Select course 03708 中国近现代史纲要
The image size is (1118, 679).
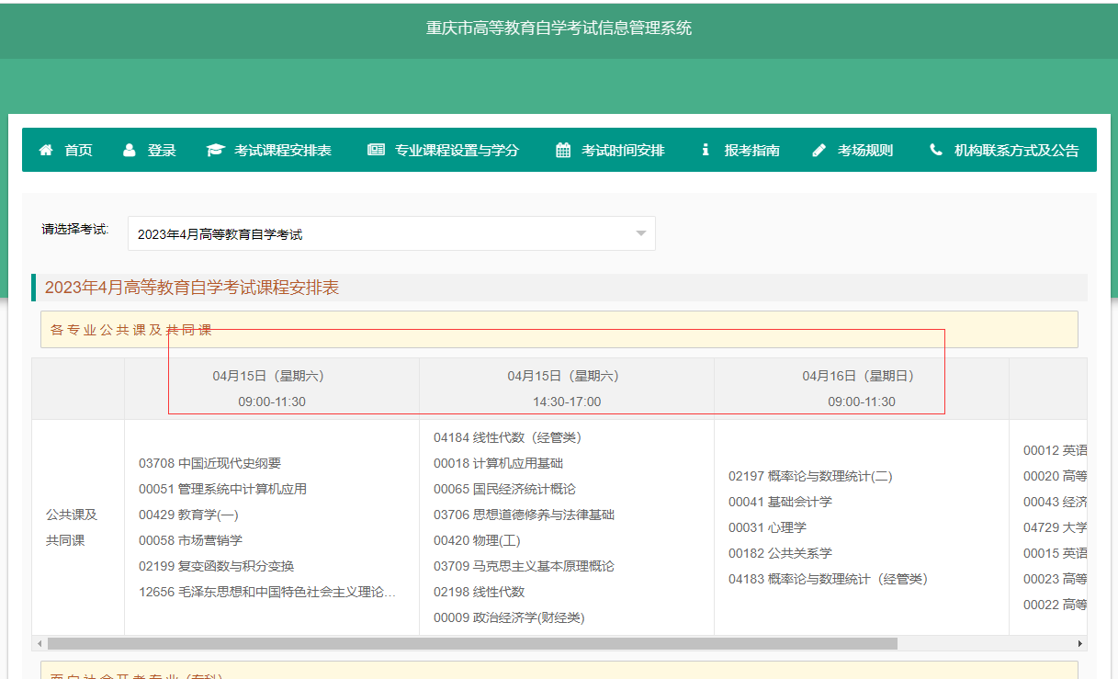click(x=209, y=463)
